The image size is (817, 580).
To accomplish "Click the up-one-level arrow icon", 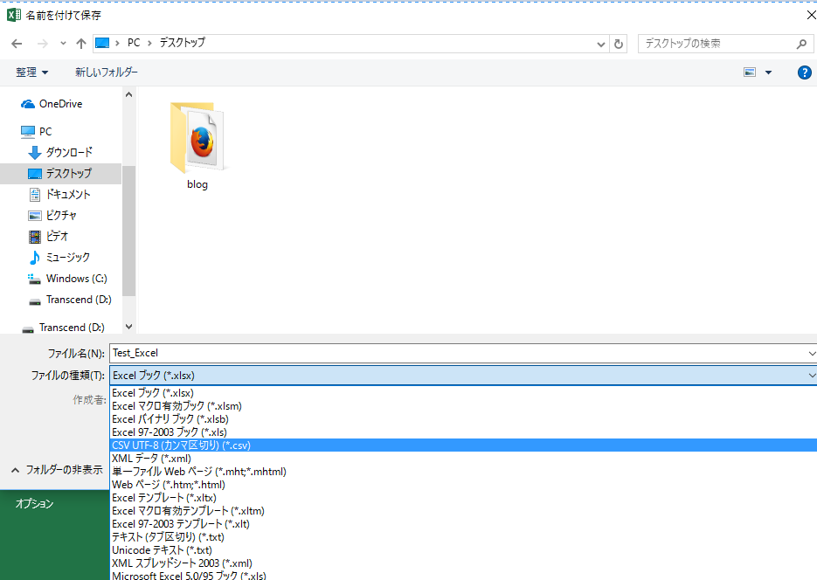I will point(81,43).
